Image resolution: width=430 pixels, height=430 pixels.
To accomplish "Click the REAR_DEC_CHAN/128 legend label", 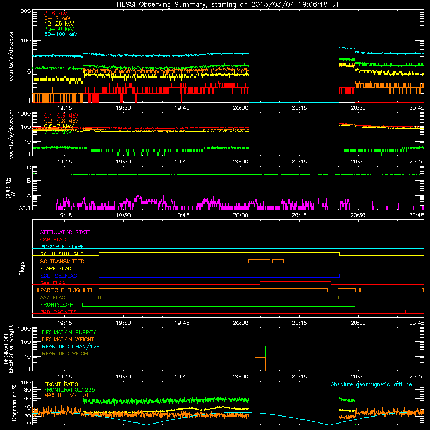I will [71, 346].
